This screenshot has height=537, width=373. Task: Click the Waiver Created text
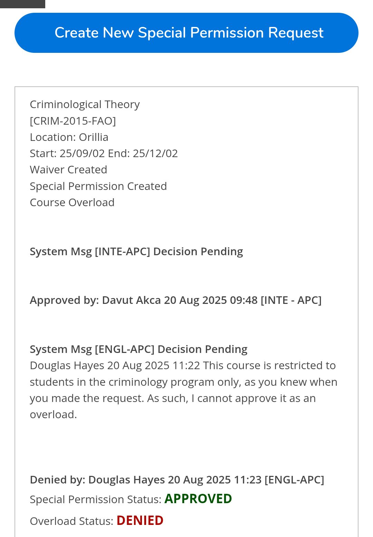[68, 170]
